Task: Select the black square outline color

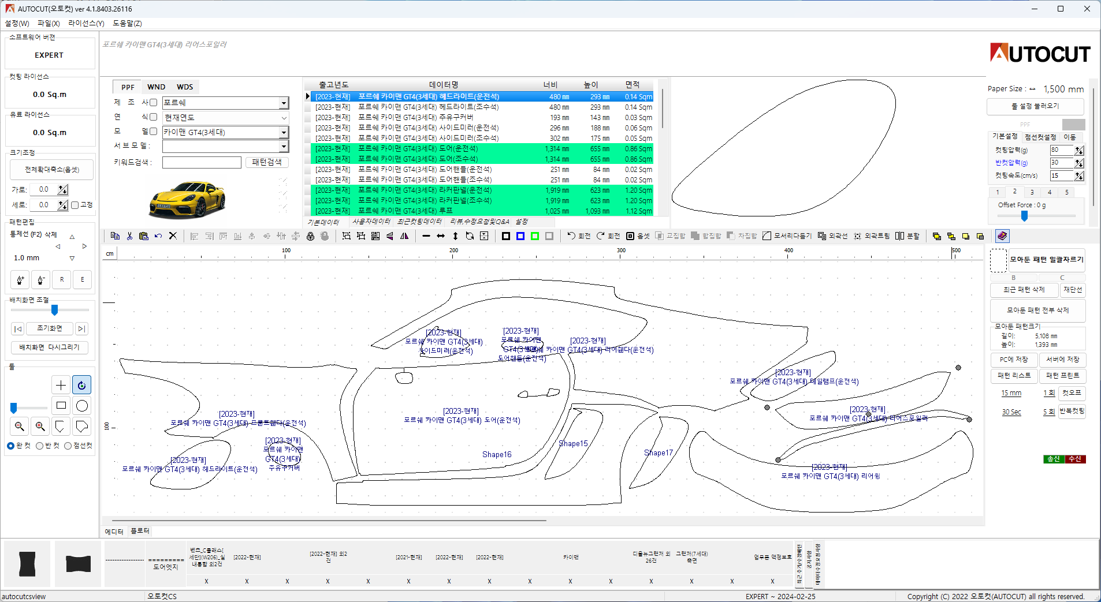Action: 506,236
